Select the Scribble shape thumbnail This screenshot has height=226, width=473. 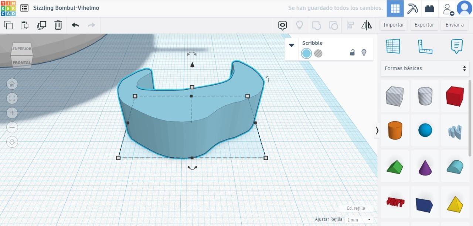click(x=455, y=130)
